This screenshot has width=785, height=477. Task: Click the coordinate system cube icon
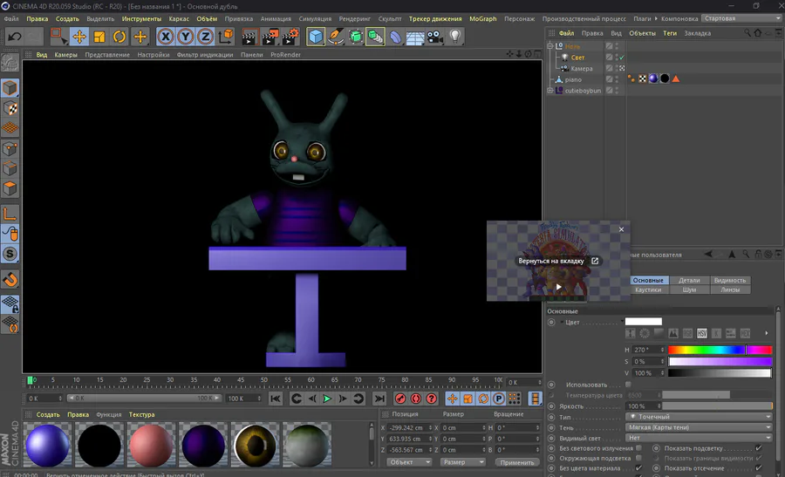click(226, 37)
